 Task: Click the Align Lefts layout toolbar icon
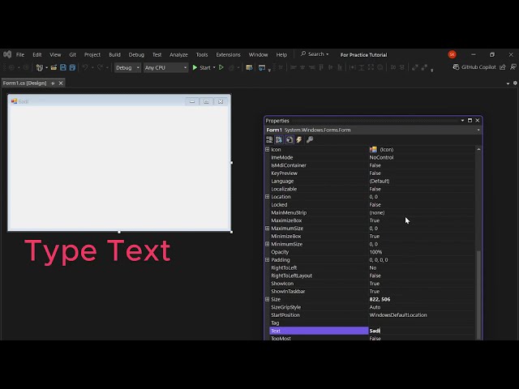click(x=293, y=67)
